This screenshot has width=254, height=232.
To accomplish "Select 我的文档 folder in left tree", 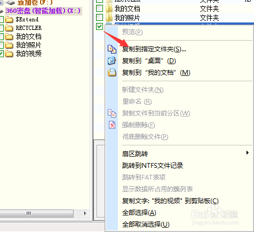I will point(28,36).
